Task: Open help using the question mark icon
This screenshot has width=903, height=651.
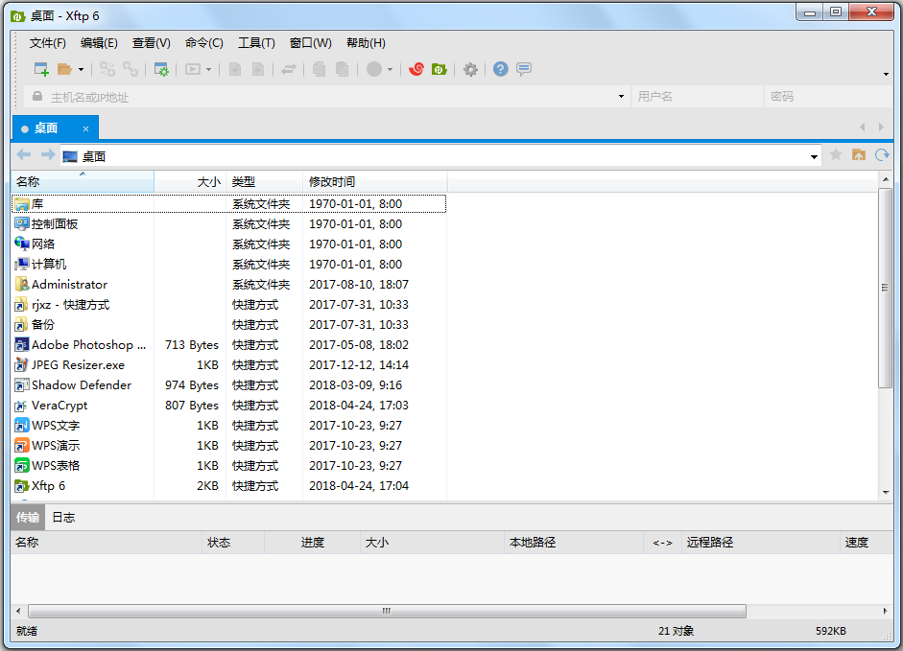Action: 500,69
